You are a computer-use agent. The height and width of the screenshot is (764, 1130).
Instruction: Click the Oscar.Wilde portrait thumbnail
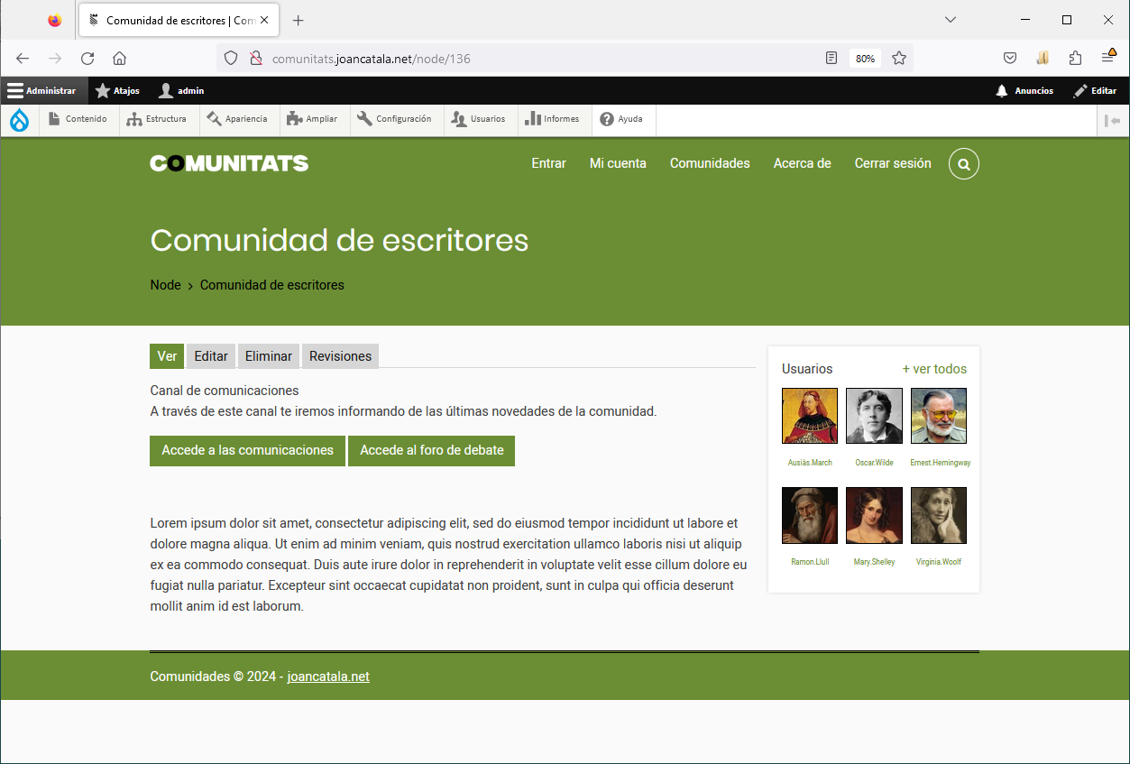[x=874, y=416]
